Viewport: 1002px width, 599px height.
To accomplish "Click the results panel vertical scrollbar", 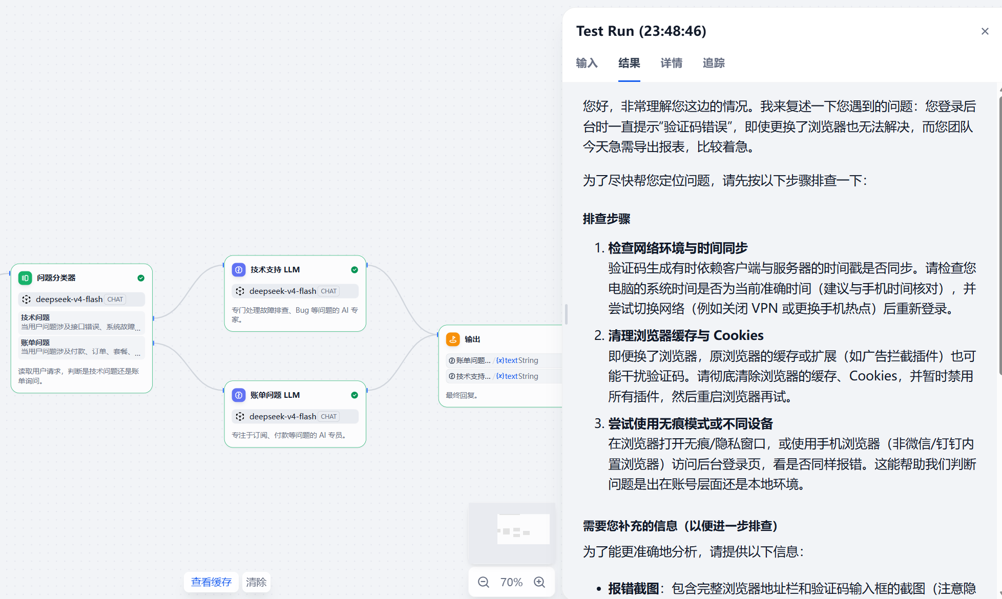I will pos(999,236).
